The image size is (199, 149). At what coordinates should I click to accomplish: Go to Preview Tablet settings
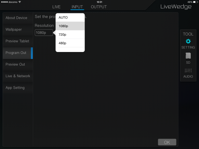coord(18,41)
